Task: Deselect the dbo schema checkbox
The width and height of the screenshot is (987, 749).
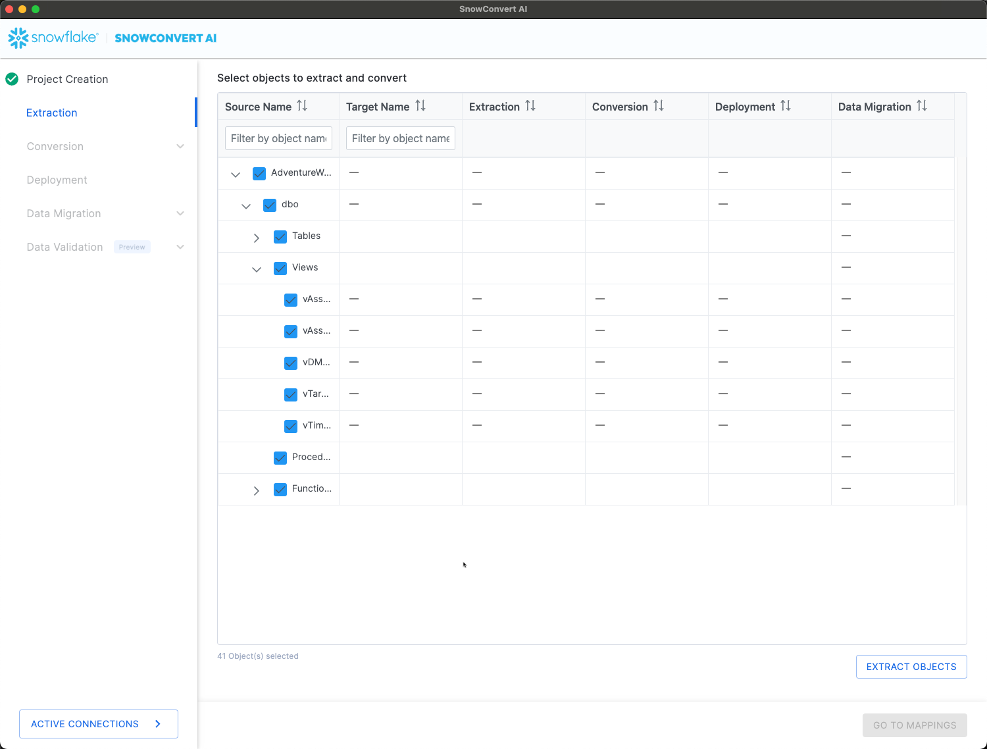Action: 270,205
